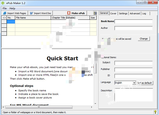Open the Log tab
Viewport: 159px width, 115px height.
pyautogui.click(x=144, y=13)
